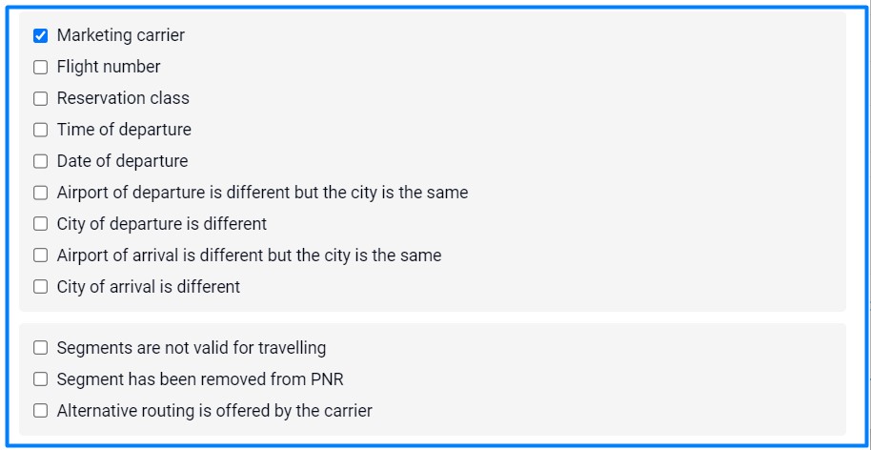Click the 'City of arrival is different' text

149,286
